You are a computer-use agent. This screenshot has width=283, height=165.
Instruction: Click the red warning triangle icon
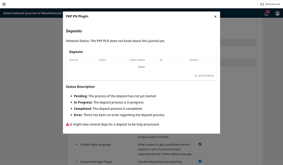[68, 124]
